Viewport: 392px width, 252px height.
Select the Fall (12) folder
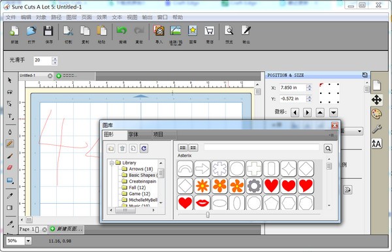(x=134, y=187)
